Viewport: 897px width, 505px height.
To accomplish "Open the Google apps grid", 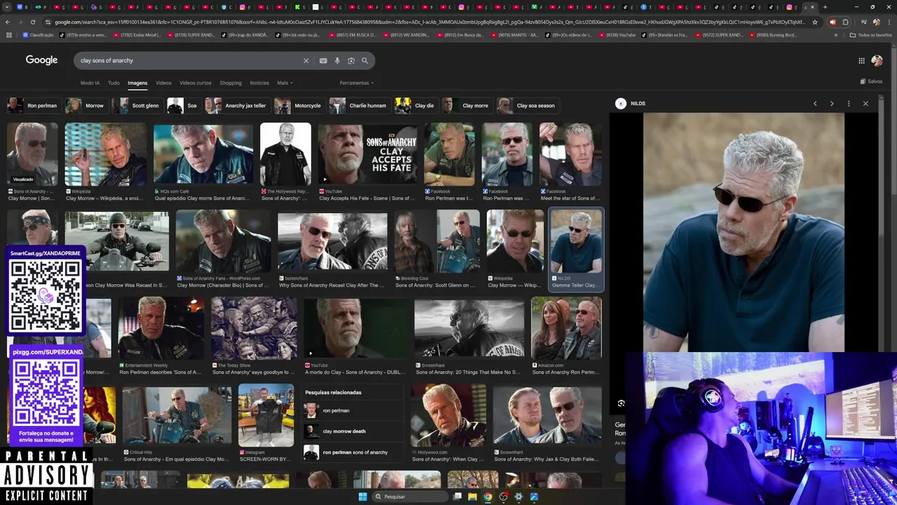I will coord(861,60).
